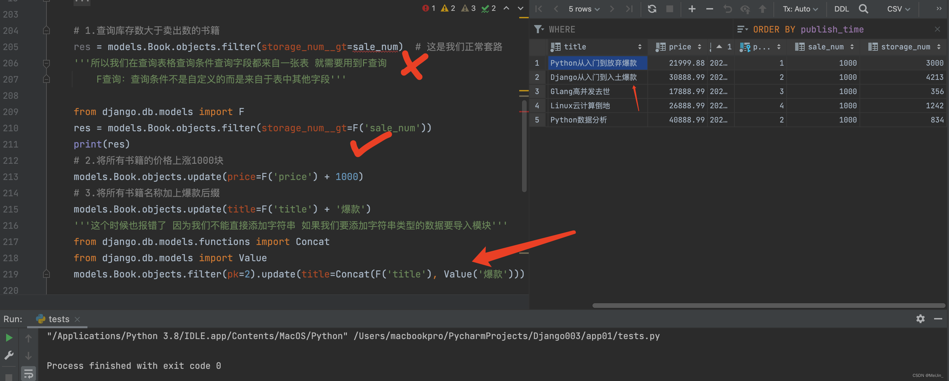Click the WHERE filter funnel icon
Viewport: 949px width, 381px height.
tap(539, 29)
